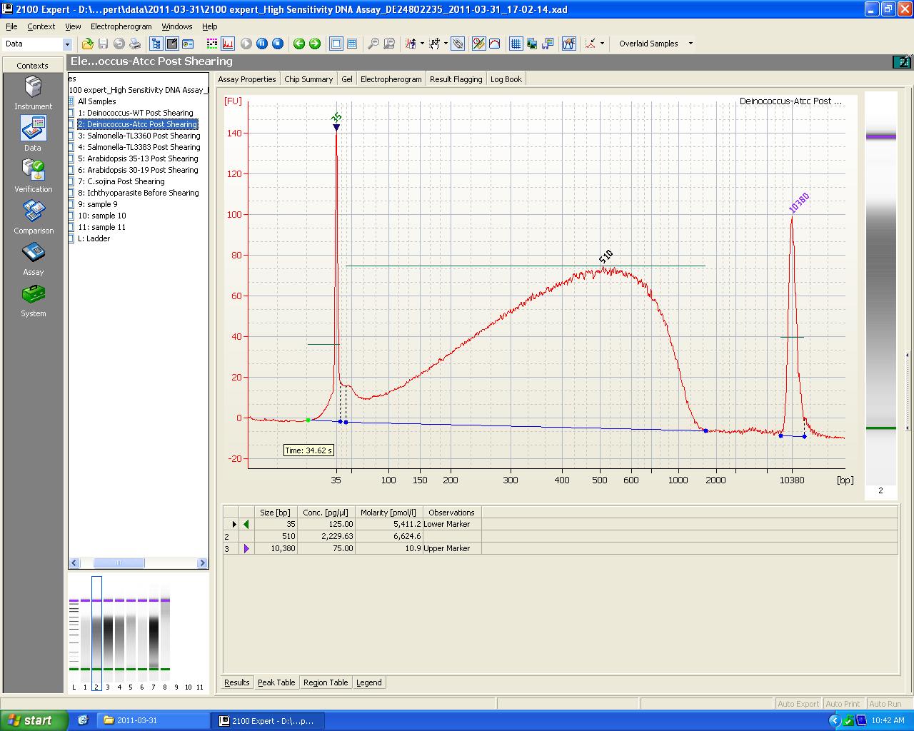
Task: Toggle the show data grid lines button
Action: 516,44
